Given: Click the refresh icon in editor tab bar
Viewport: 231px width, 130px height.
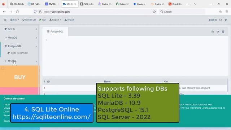Looking at the screenshot, I should [x=218, y=31].
